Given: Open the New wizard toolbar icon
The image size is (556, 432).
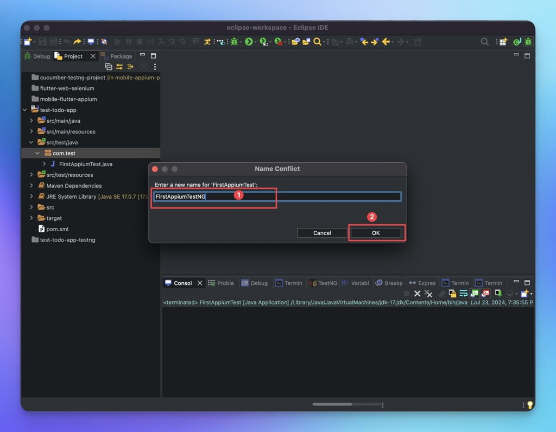Looking at the screenshot, I should (28, 42).
